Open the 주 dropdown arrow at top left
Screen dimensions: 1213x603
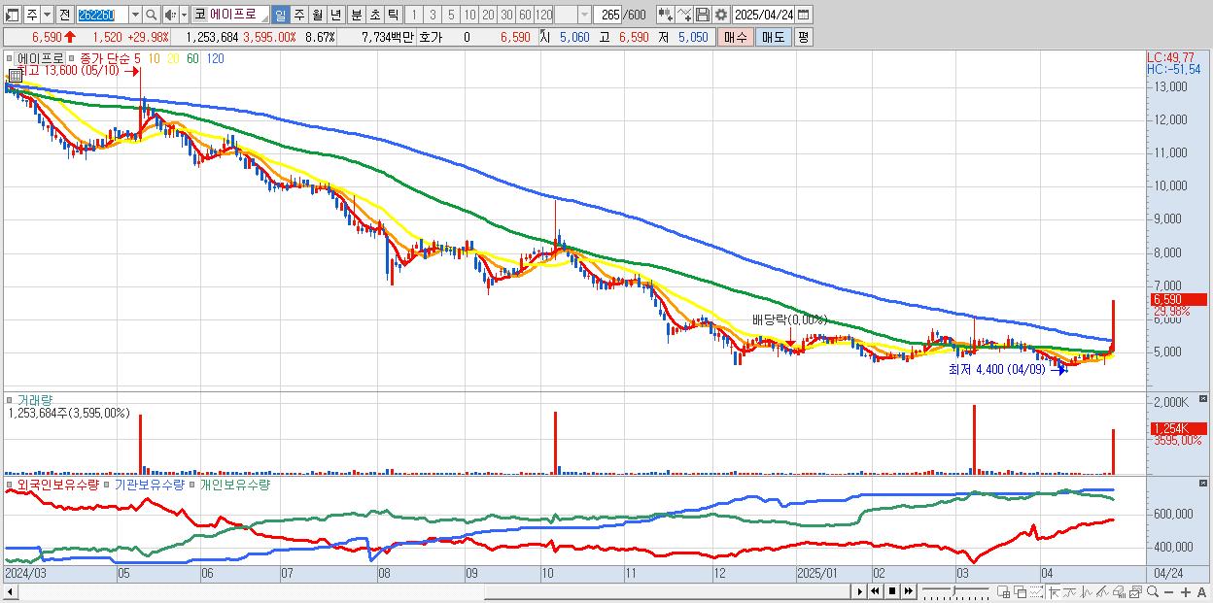point(47,15)
